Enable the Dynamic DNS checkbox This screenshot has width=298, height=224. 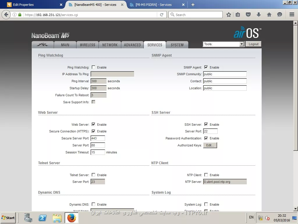click(93, 204)
